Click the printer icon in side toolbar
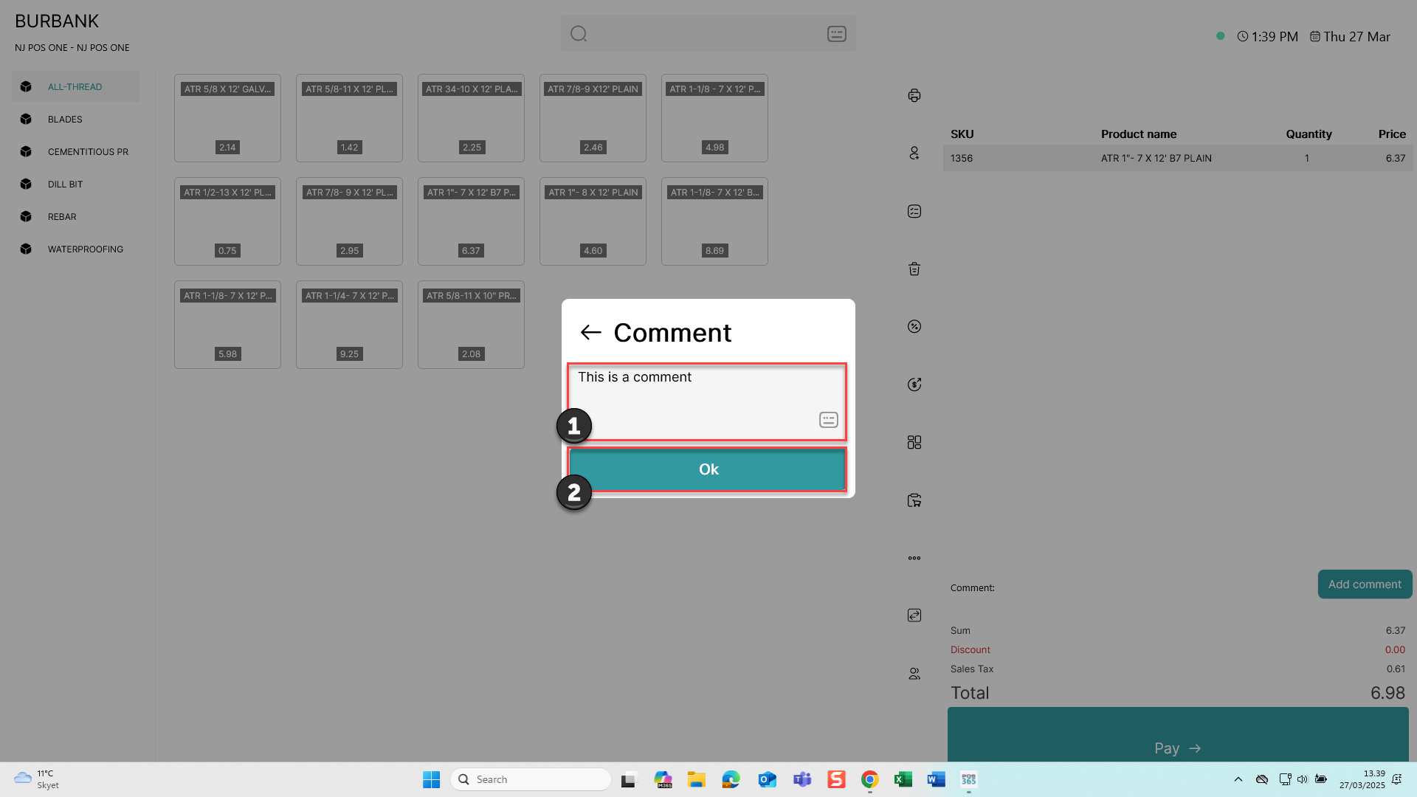 914,95
